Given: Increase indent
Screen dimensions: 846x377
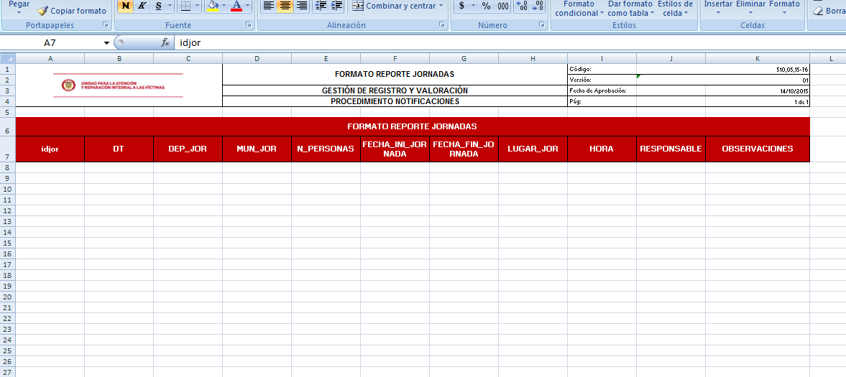Looking at the screenshot, I should [x=336, y=6].
